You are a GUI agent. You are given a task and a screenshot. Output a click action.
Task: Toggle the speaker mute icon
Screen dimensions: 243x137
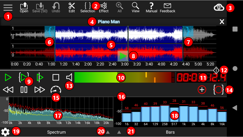point(69,77)
